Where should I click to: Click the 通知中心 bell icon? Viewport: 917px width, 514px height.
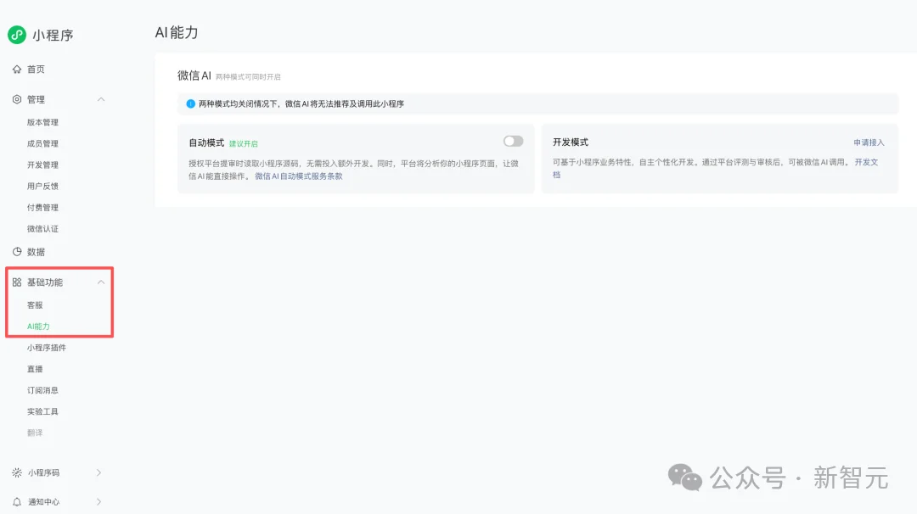[x=17, y=502]
